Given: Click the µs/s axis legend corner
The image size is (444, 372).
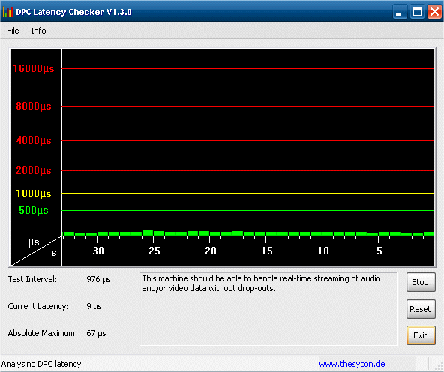Looking at the screenshot, I should 36,250.
